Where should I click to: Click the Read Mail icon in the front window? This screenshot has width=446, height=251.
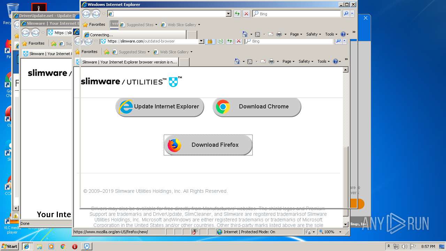point(271,34)
